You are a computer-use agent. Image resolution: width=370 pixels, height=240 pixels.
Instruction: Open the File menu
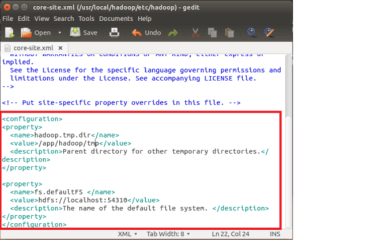[x=8, y=18]
